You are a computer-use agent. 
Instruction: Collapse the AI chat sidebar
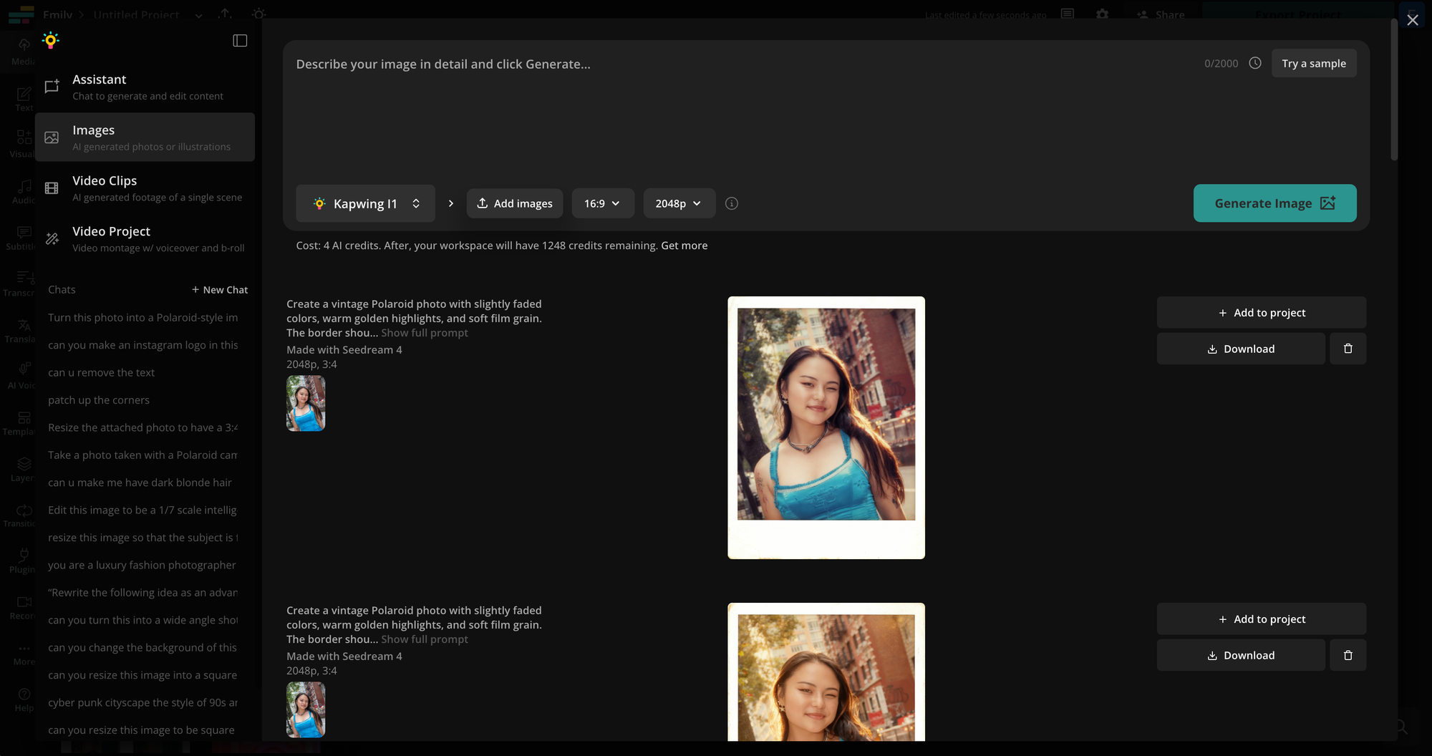pos(240,40)
